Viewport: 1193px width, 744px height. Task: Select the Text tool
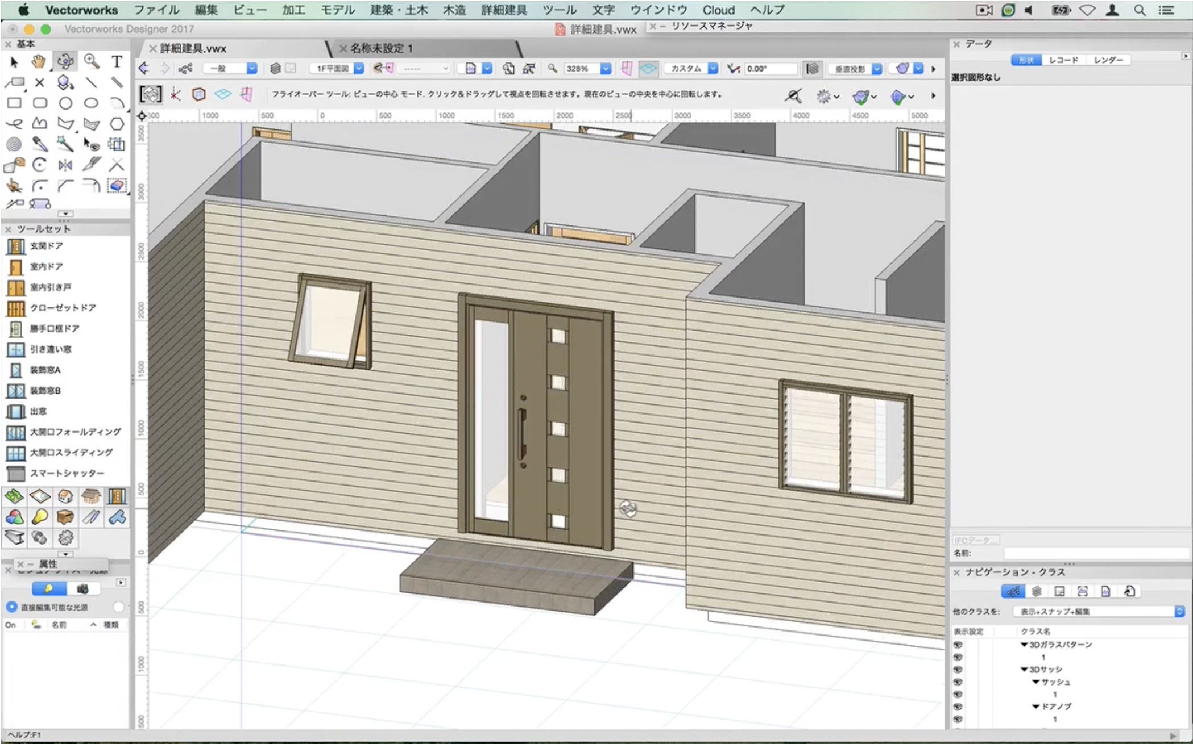click(x=117, y=61)
